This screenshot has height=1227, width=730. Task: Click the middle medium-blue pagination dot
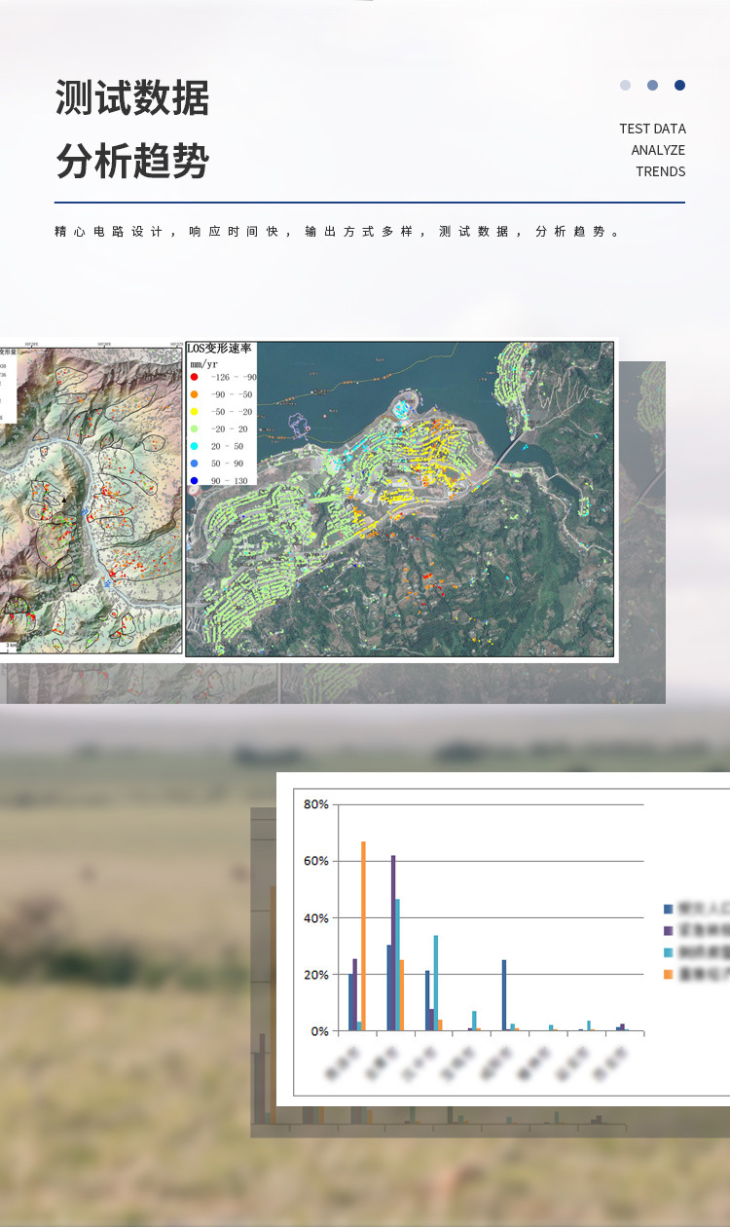coord(652,85)
